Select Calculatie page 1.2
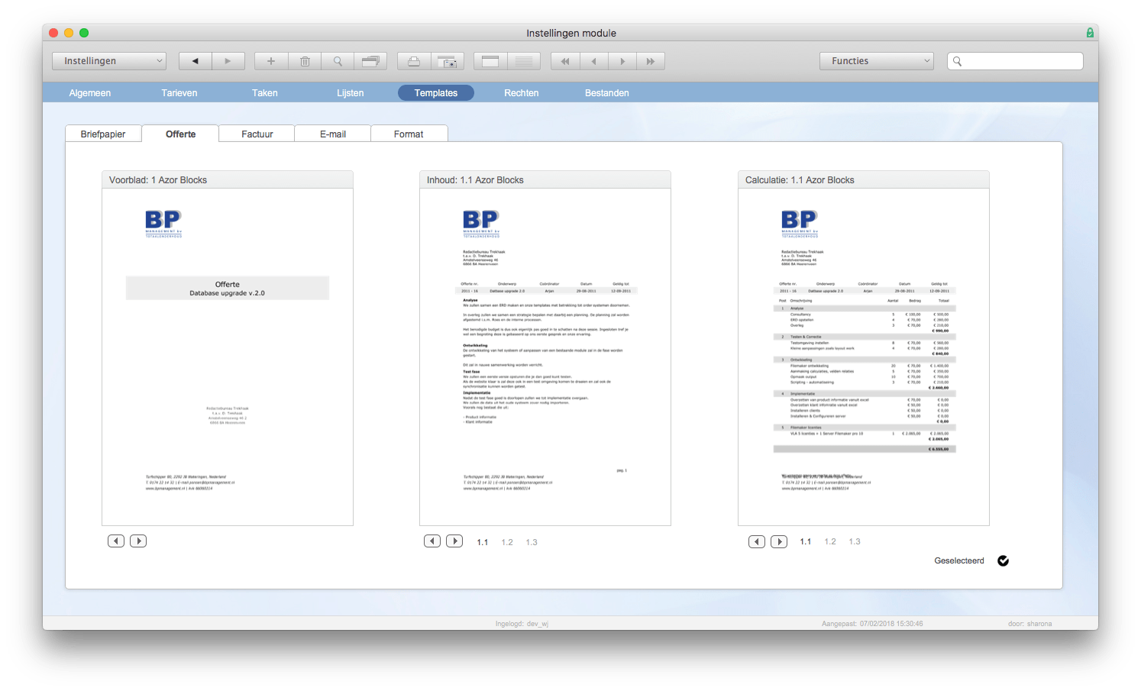 pyautogui.click(x=830, y=541)
